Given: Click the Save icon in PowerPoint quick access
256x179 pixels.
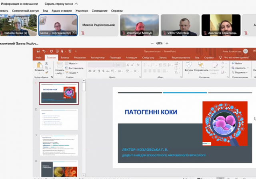Looking at the screenshot, I should pos(38,51).
